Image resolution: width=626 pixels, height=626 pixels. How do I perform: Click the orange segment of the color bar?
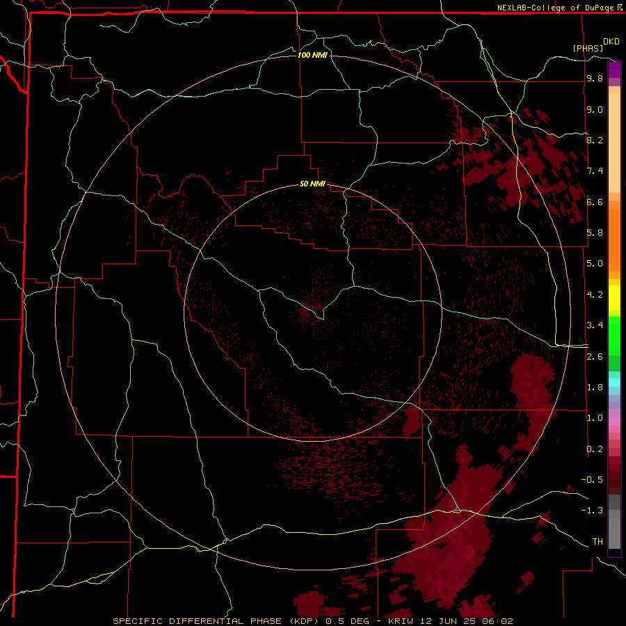click(614, 240)
